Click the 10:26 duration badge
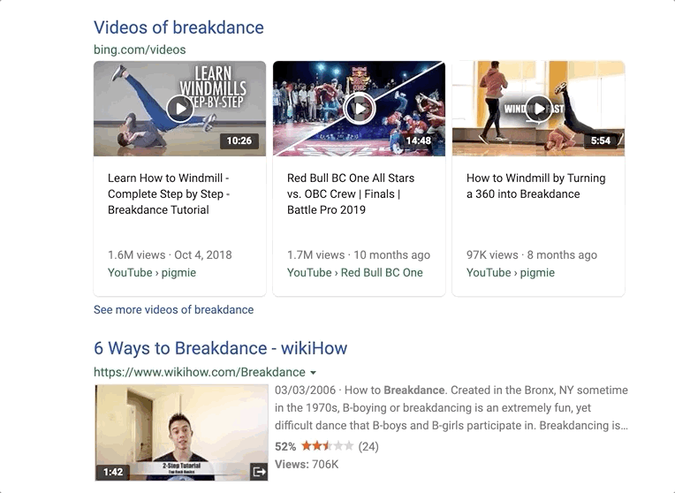The image size is (675, 493). 239,140
